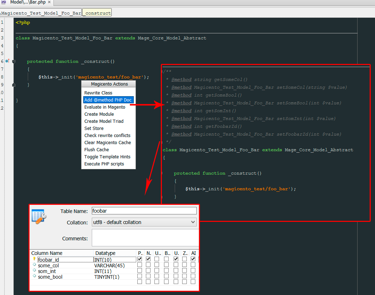Select Execute PHP scripts entry
The width and height of the screenshot is (375, 295).
(109, 164)
